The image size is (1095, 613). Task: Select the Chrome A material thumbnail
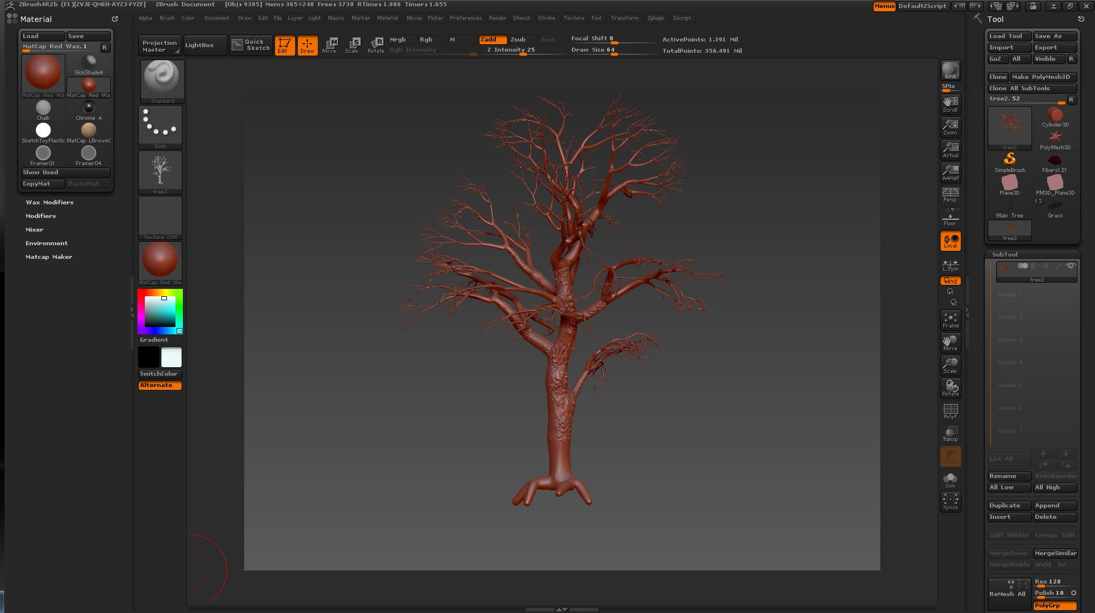(x=89, y=110)
